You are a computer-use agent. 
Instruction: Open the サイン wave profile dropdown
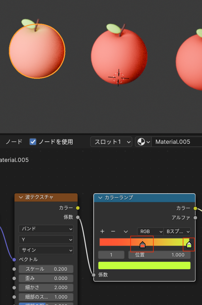click(x=46, y=250)
